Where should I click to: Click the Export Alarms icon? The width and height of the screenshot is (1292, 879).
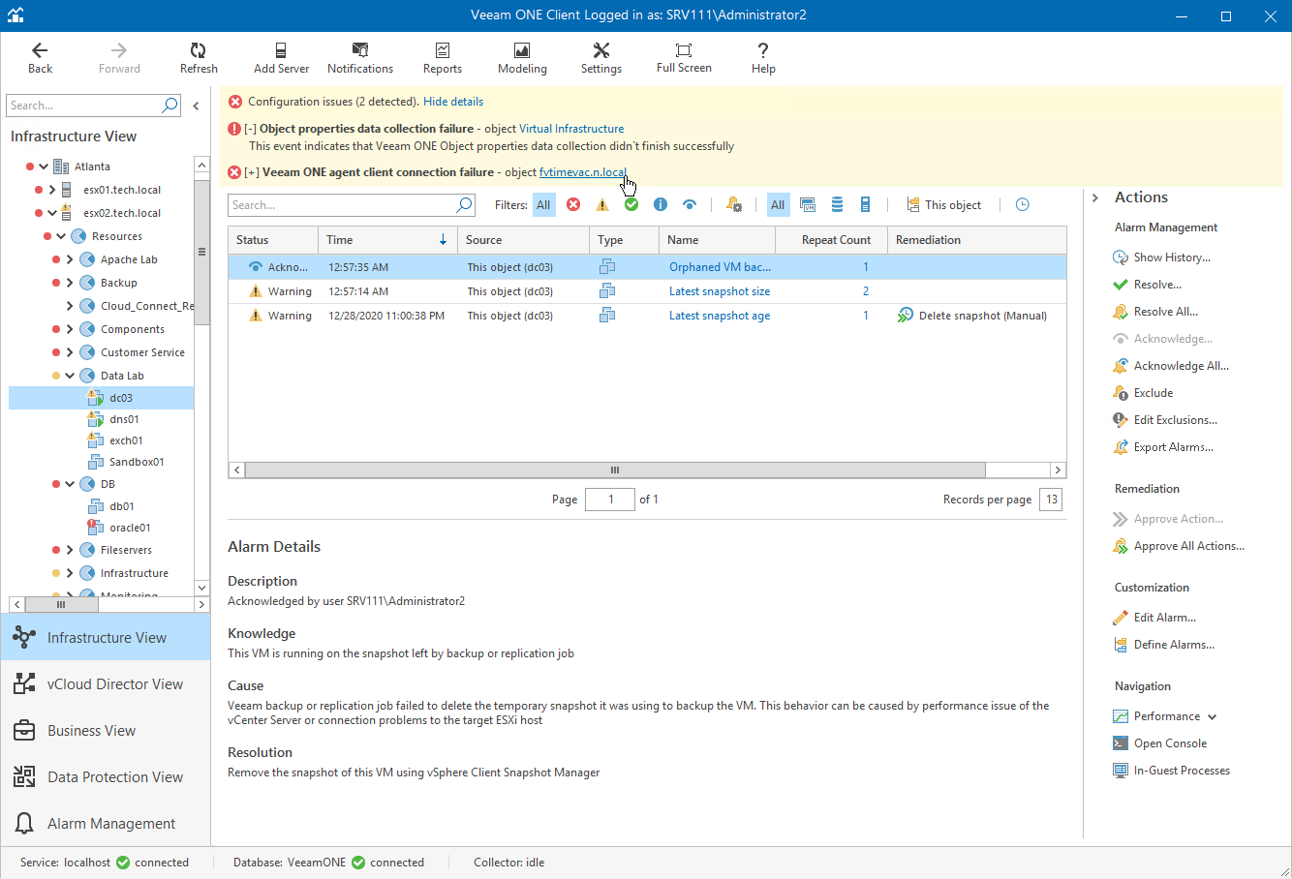1121,447
